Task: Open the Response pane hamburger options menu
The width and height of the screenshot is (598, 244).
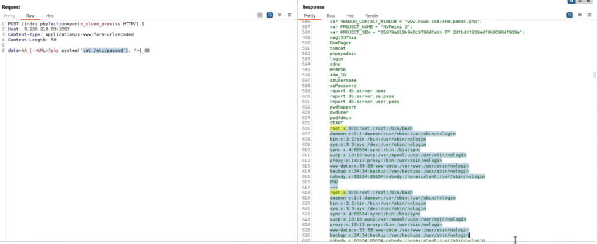Action: 590,15
